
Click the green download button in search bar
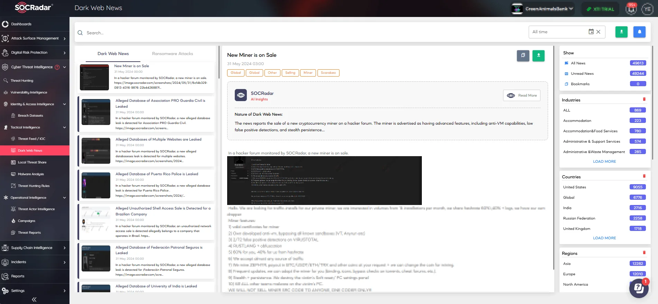[x=621, y=32]
